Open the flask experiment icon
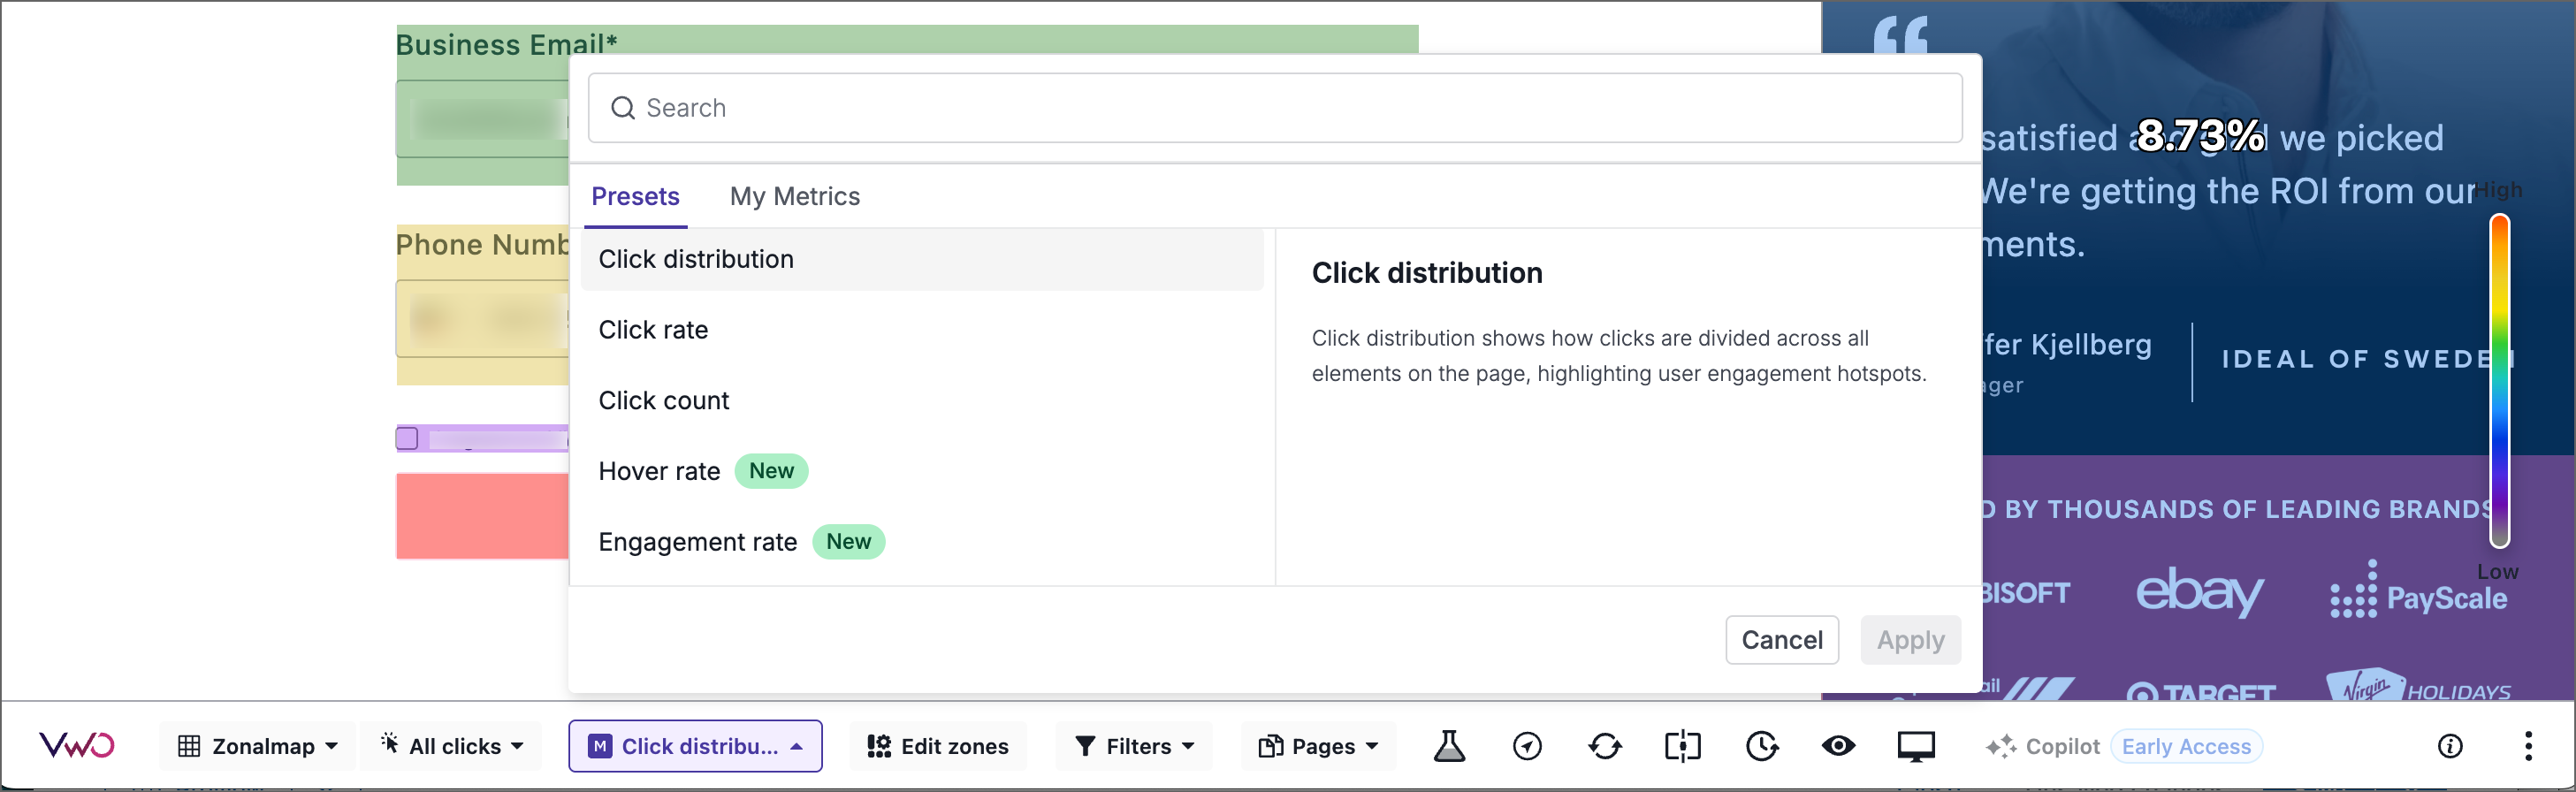2576x792 pixels. click(1448, 746)
